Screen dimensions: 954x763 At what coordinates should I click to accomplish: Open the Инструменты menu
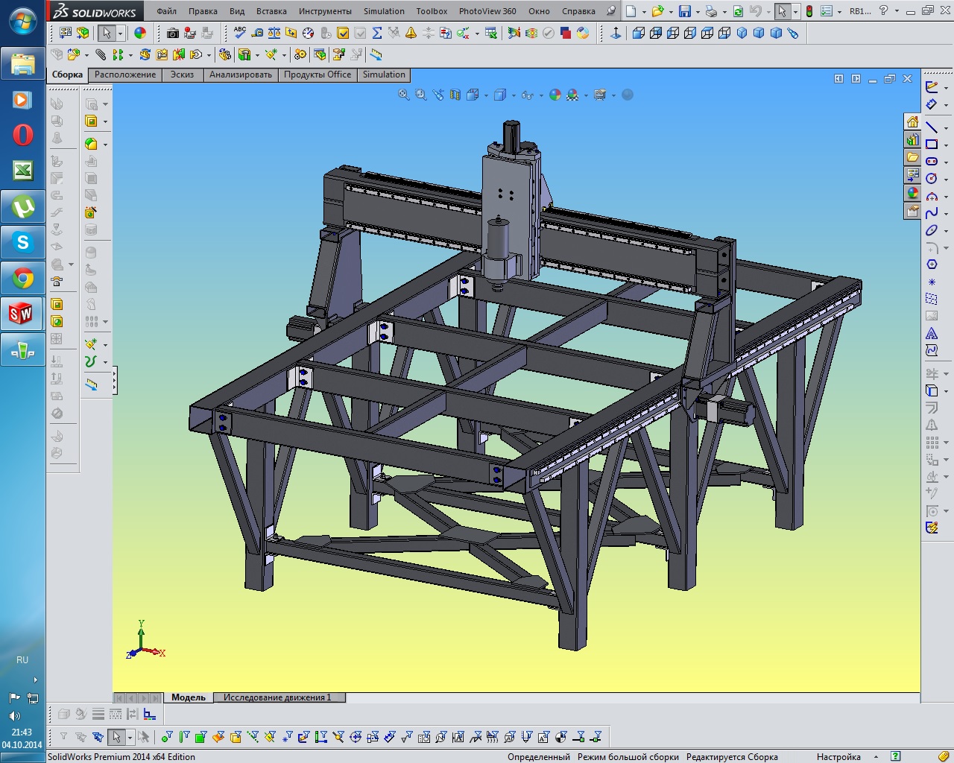(325, 11)
